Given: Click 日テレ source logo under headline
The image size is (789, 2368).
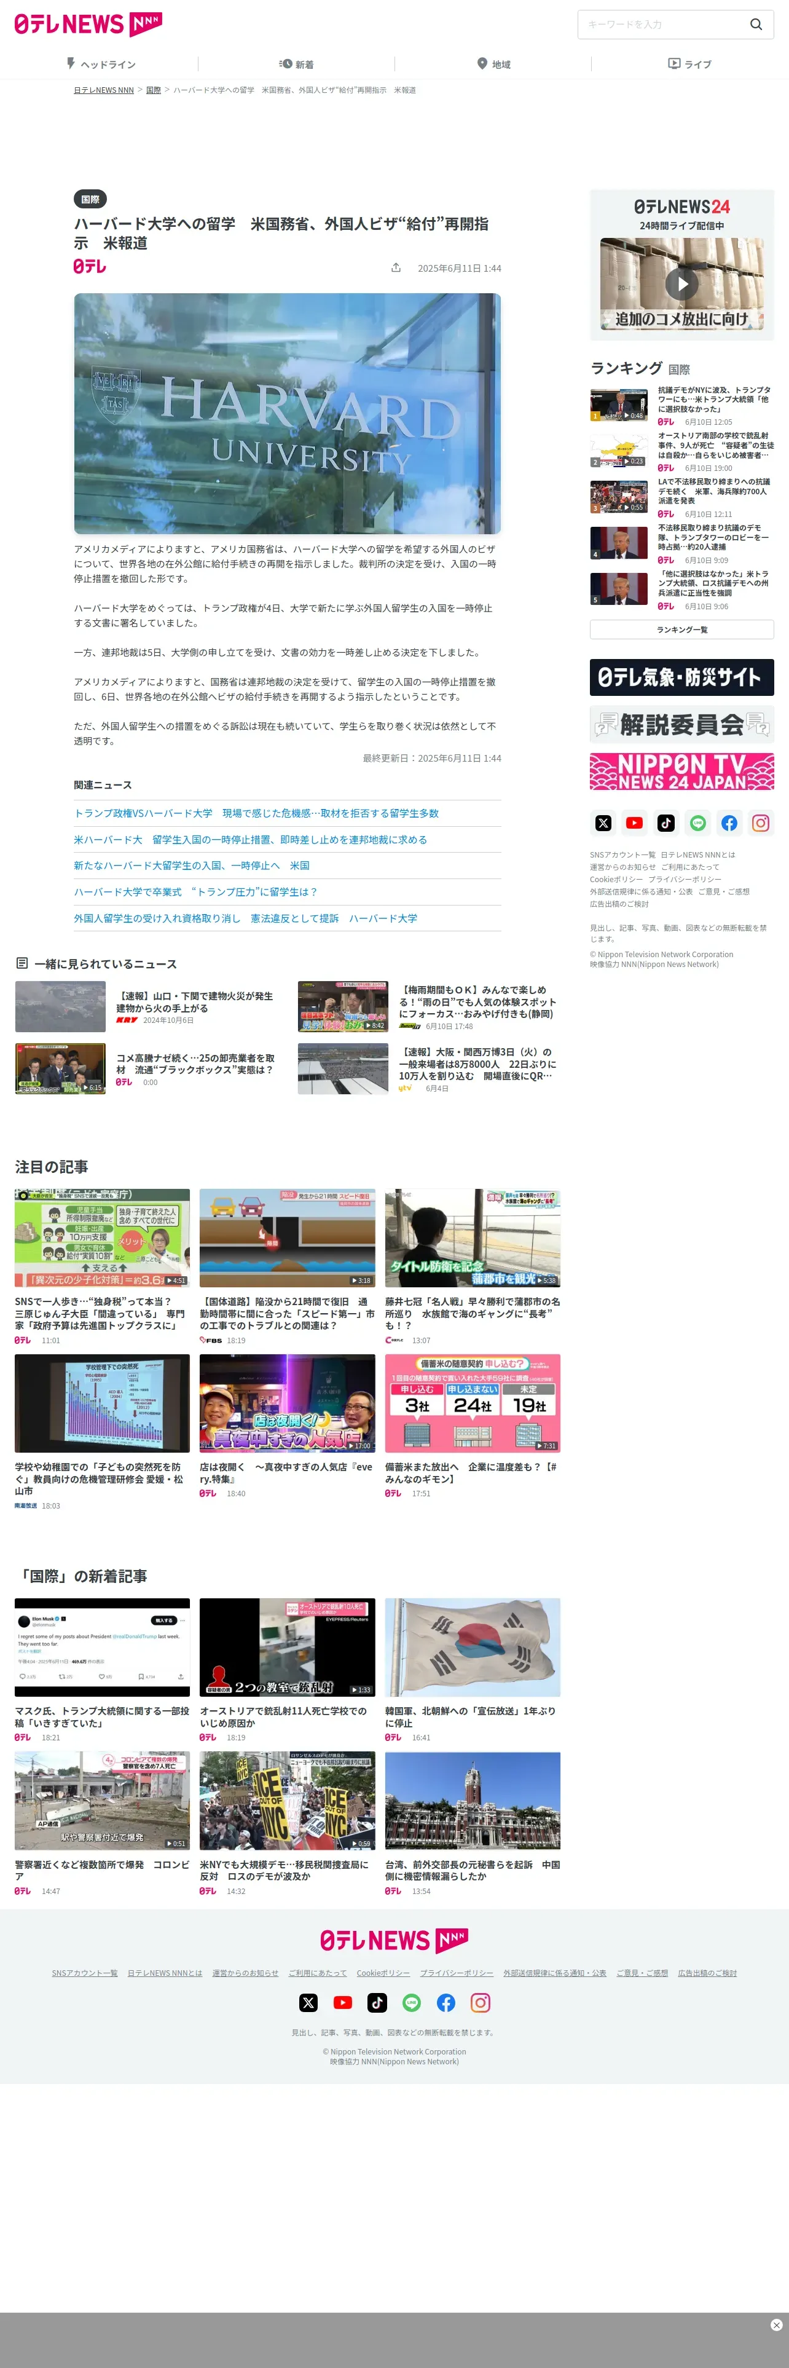Looking at the screenshot, I should 90,267.
